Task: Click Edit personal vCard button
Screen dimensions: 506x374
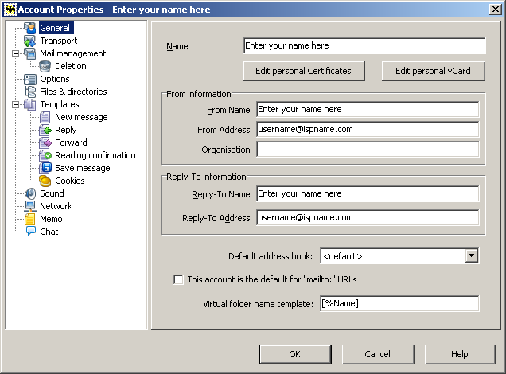Action: (432, 71)
